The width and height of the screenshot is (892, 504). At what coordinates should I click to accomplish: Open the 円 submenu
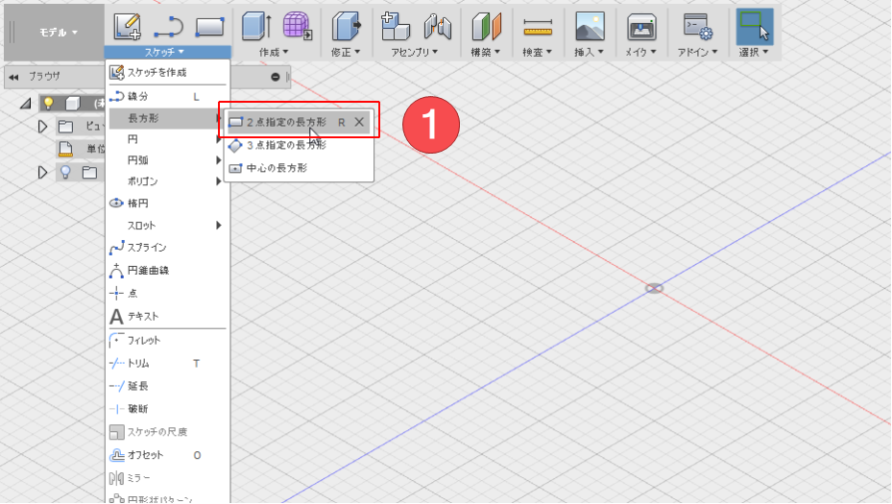[168, 139]
